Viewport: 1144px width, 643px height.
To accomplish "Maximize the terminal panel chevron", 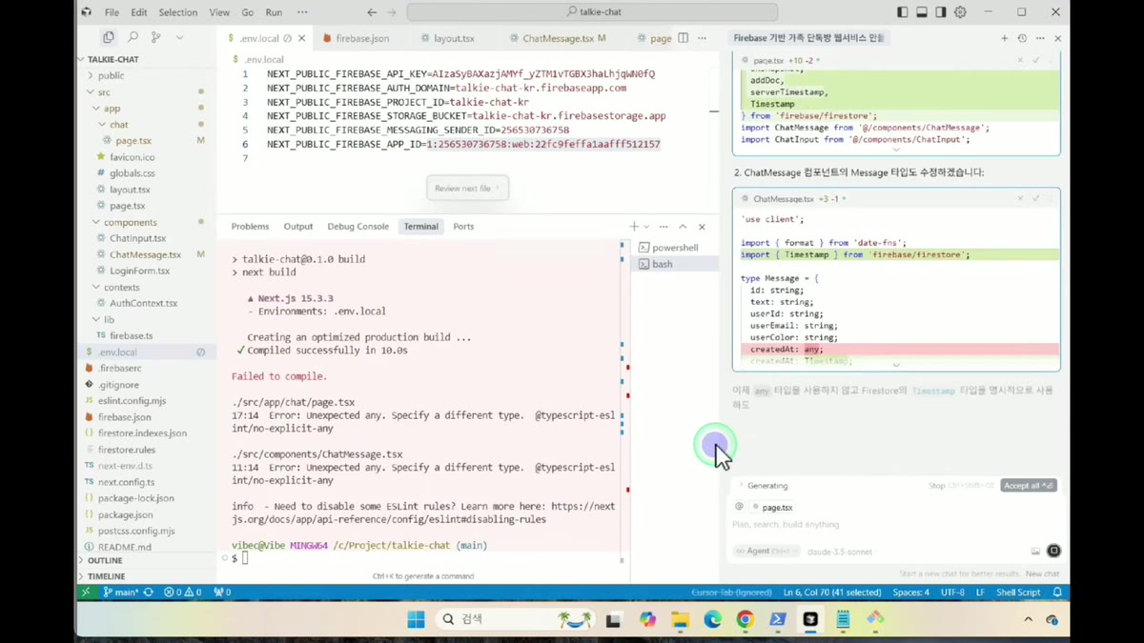I will coord(683,227).
